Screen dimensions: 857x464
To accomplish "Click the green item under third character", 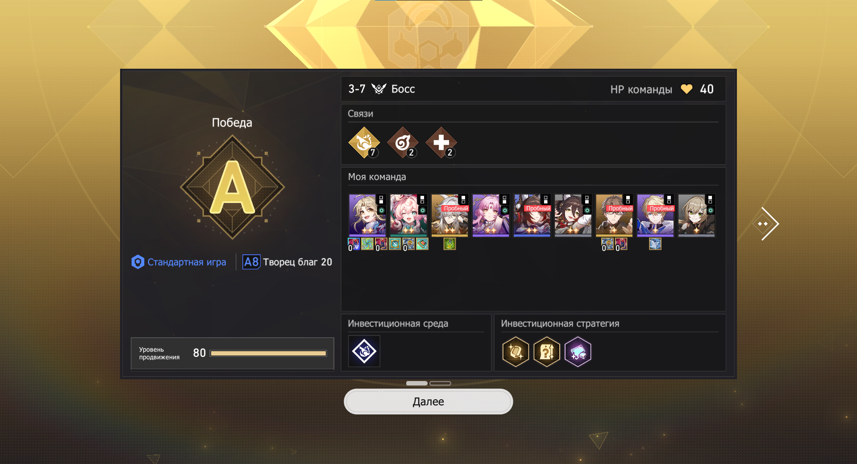I will (449, 244).
